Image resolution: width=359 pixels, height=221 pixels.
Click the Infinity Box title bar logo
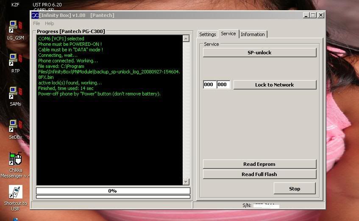(x=35, y=15)
